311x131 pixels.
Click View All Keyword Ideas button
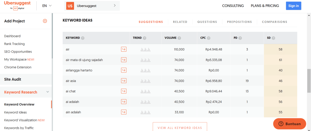(x=180, y=128)
